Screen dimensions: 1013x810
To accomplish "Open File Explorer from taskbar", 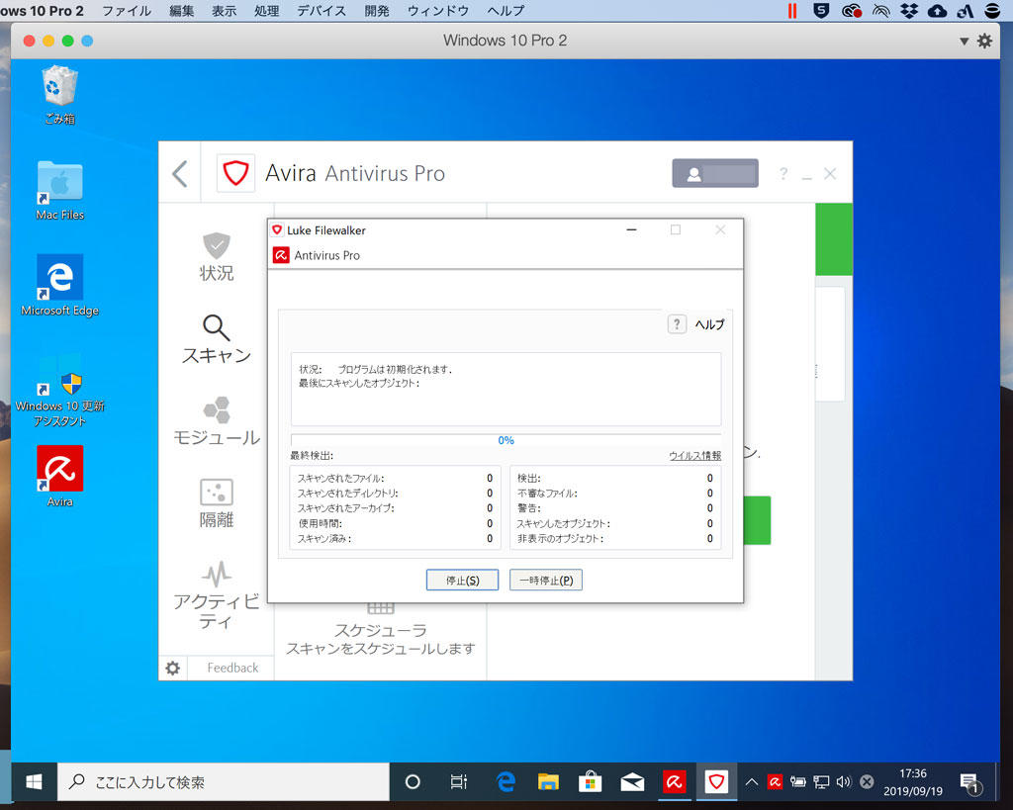I will pyautogui.click(x=548, y=782).
